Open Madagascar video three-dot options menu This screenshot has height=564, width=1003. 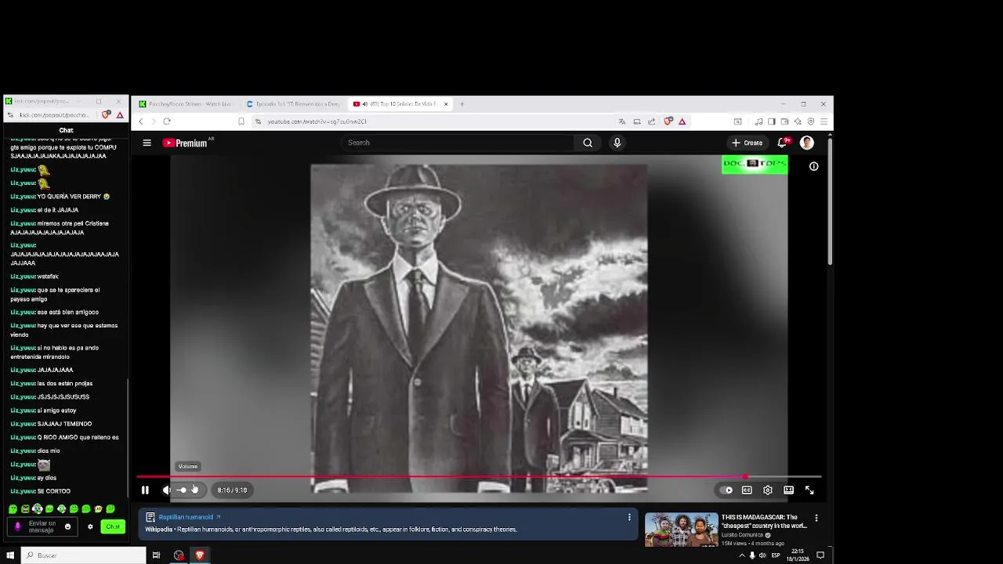click(816, 518)
